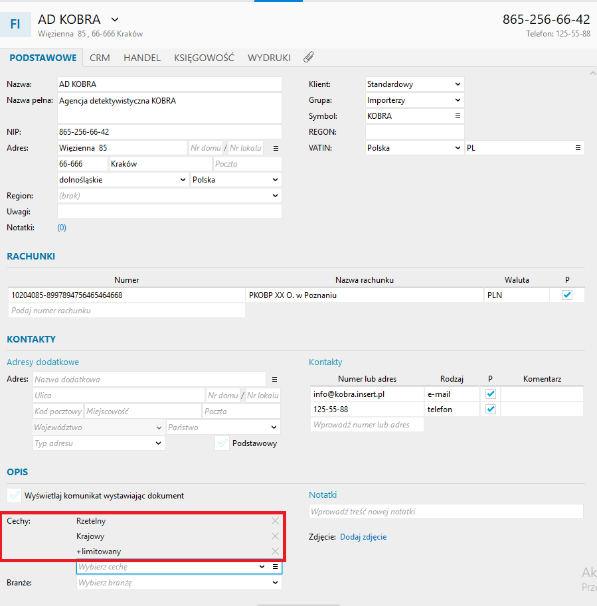Switch to the CRM tab
The image size is (597, 606).
pos(100,58)
